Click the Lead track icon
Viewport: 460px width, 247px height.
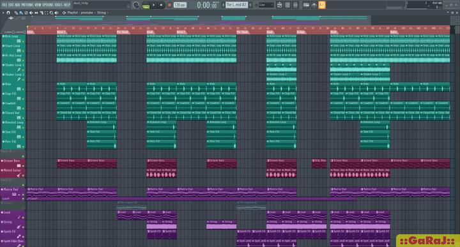coord(19,217)
